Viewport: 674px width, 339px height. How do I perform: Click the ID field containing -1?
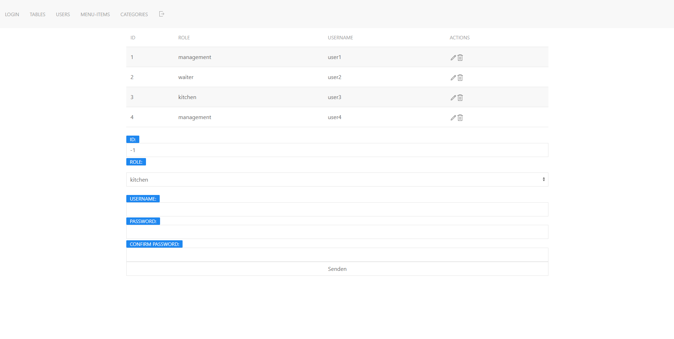coord(337,150)
